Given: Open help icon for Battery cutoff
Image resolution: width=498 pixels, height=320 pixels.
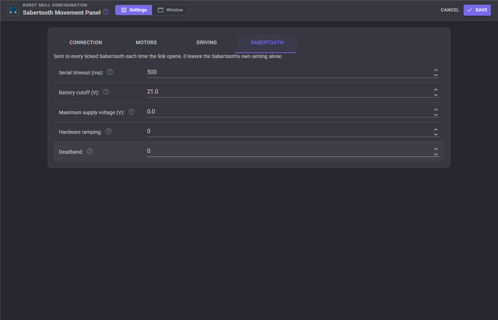Looking at the screenshot, I should tap(106, 92).
